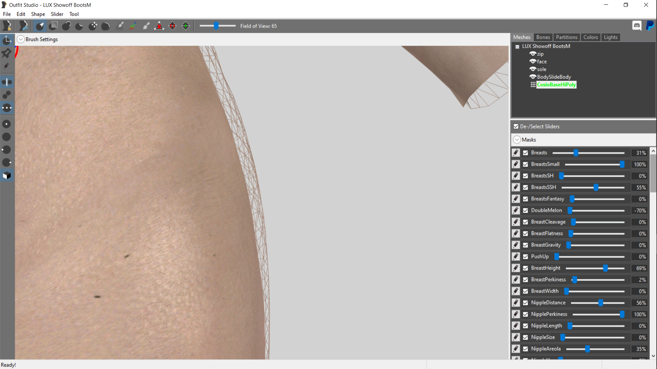This screenshot has height=369, width=657.
Task: Click slider list scrollbar down arrow
Action: 653,356
